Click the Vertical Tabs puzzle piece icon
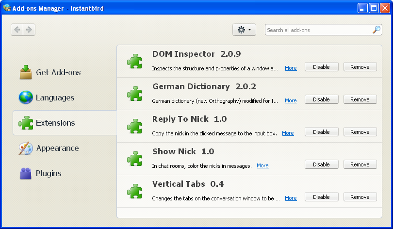Image resolution: width=393 pixels, height=229 pixels. tap(134, 191)
